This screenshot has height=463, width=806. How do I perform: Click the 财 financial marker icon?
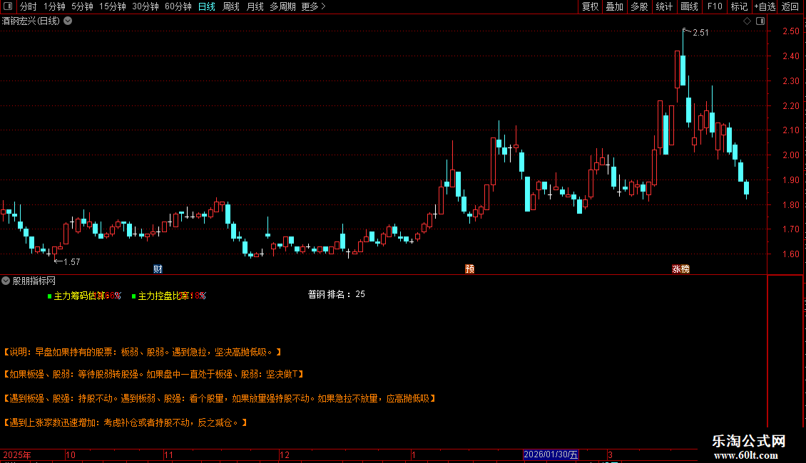pyautogui.click(x=158, y=269)
